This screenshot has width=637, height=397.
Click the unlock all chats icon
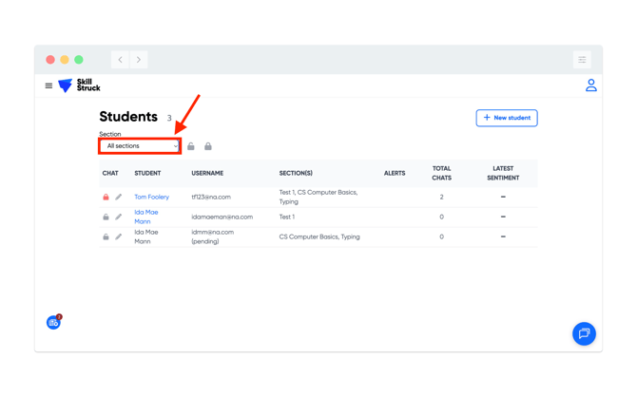191,146
